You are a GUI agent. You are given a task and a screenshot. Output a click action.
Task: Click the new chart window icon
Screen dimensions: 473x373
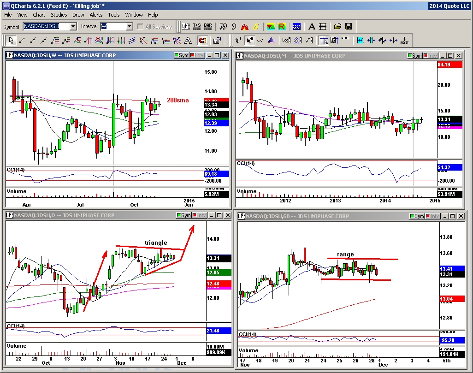(186, 27)
